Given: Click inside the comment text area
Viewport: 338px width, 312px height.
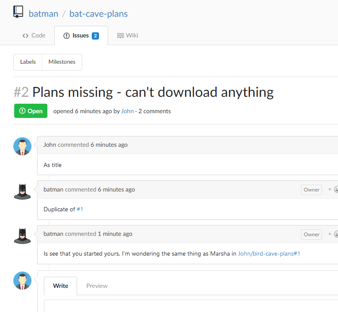Looking at the screenshot, I should 191,306.
